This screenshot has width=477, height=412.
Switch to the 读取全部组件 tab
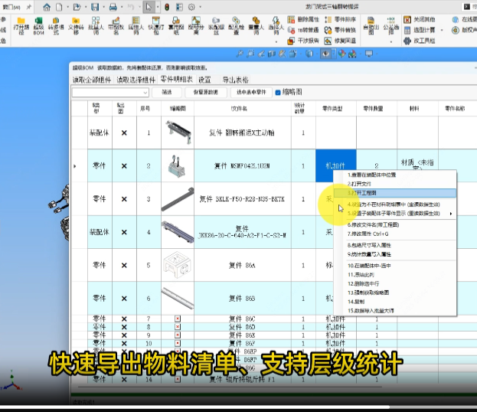tap(92, 80)
